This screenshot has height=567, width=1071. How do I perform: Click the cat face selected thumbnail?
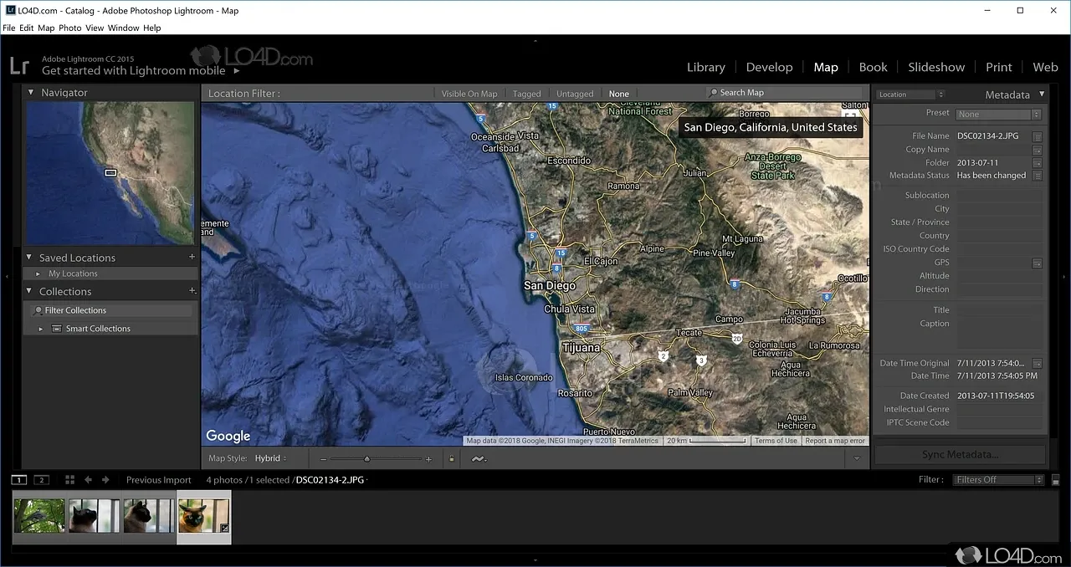203,516
